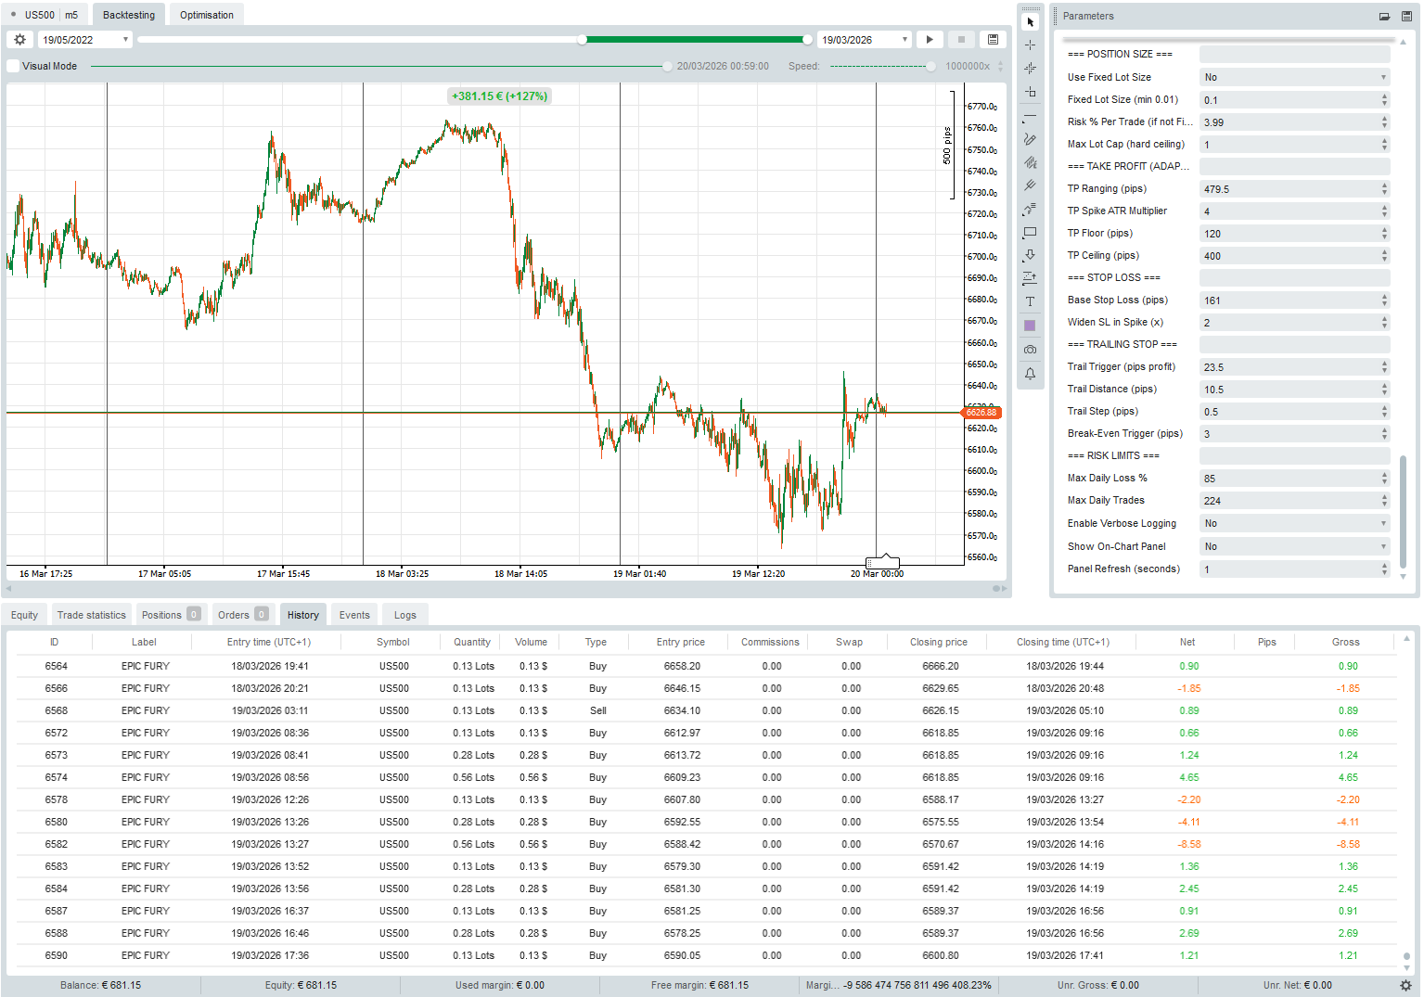Image resolution: width=1424 pixels, height=997 pixels.
Task: Select the pencil freehand drawing tool
Action: (x=1030, y=139)
